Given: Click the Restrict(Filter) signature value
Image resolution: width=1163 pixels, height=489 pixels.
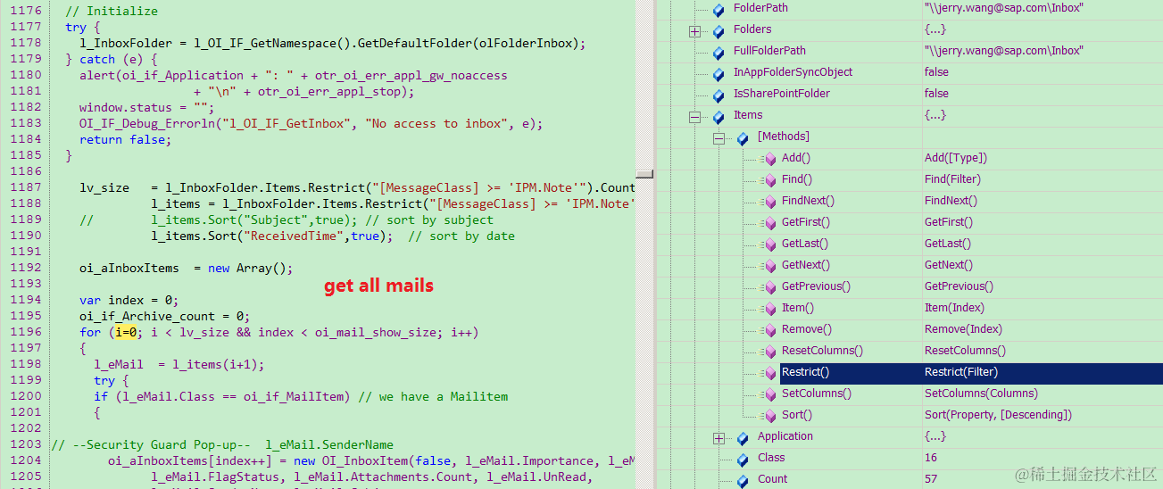Looking at the screenshot, I should point(961,372).
